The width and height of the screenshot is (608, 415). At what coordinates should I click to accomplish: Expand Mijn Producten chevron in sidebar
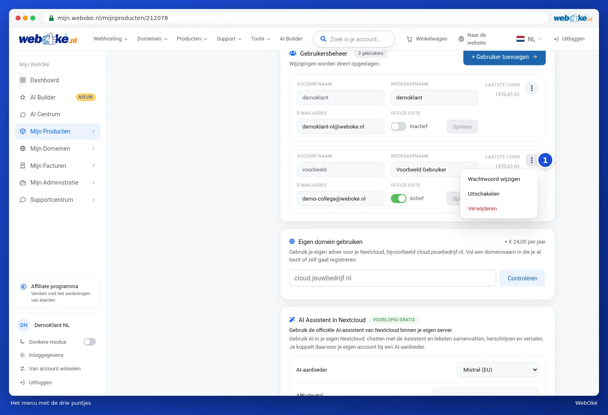tap(93, 131)
